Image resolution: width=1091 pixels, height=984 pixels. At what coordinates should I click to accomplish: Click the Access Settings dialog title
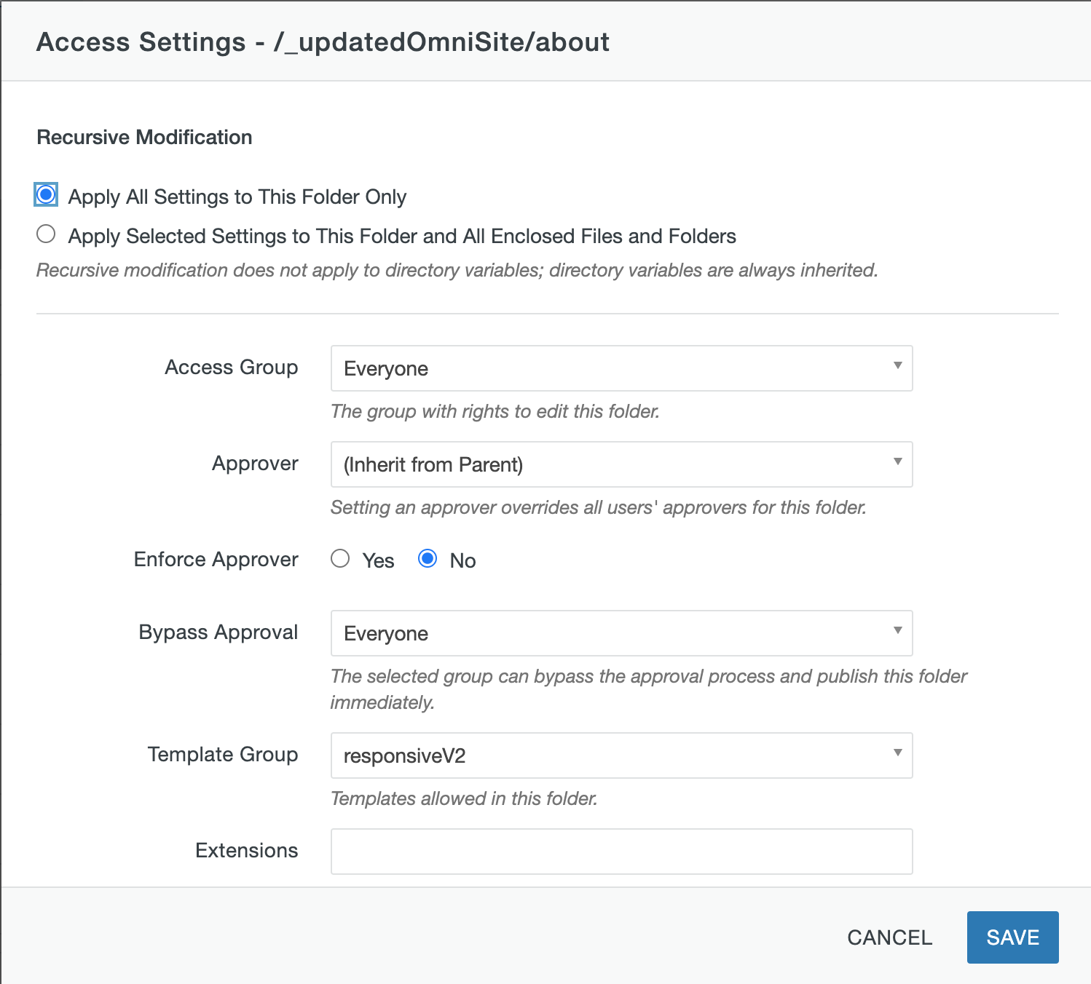coord(323,41)
